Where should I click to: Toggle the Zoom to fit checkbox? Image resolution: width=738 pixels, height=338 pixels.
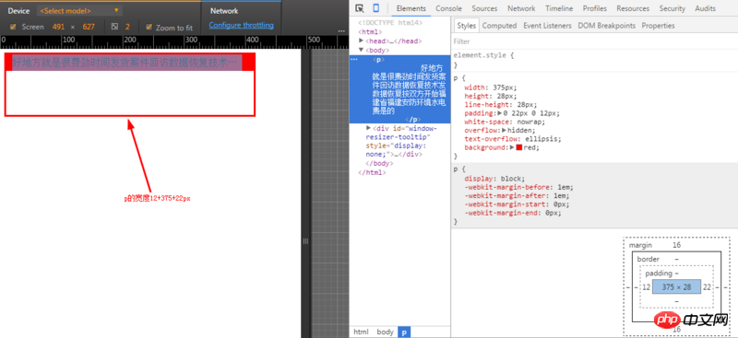(149, 28)
